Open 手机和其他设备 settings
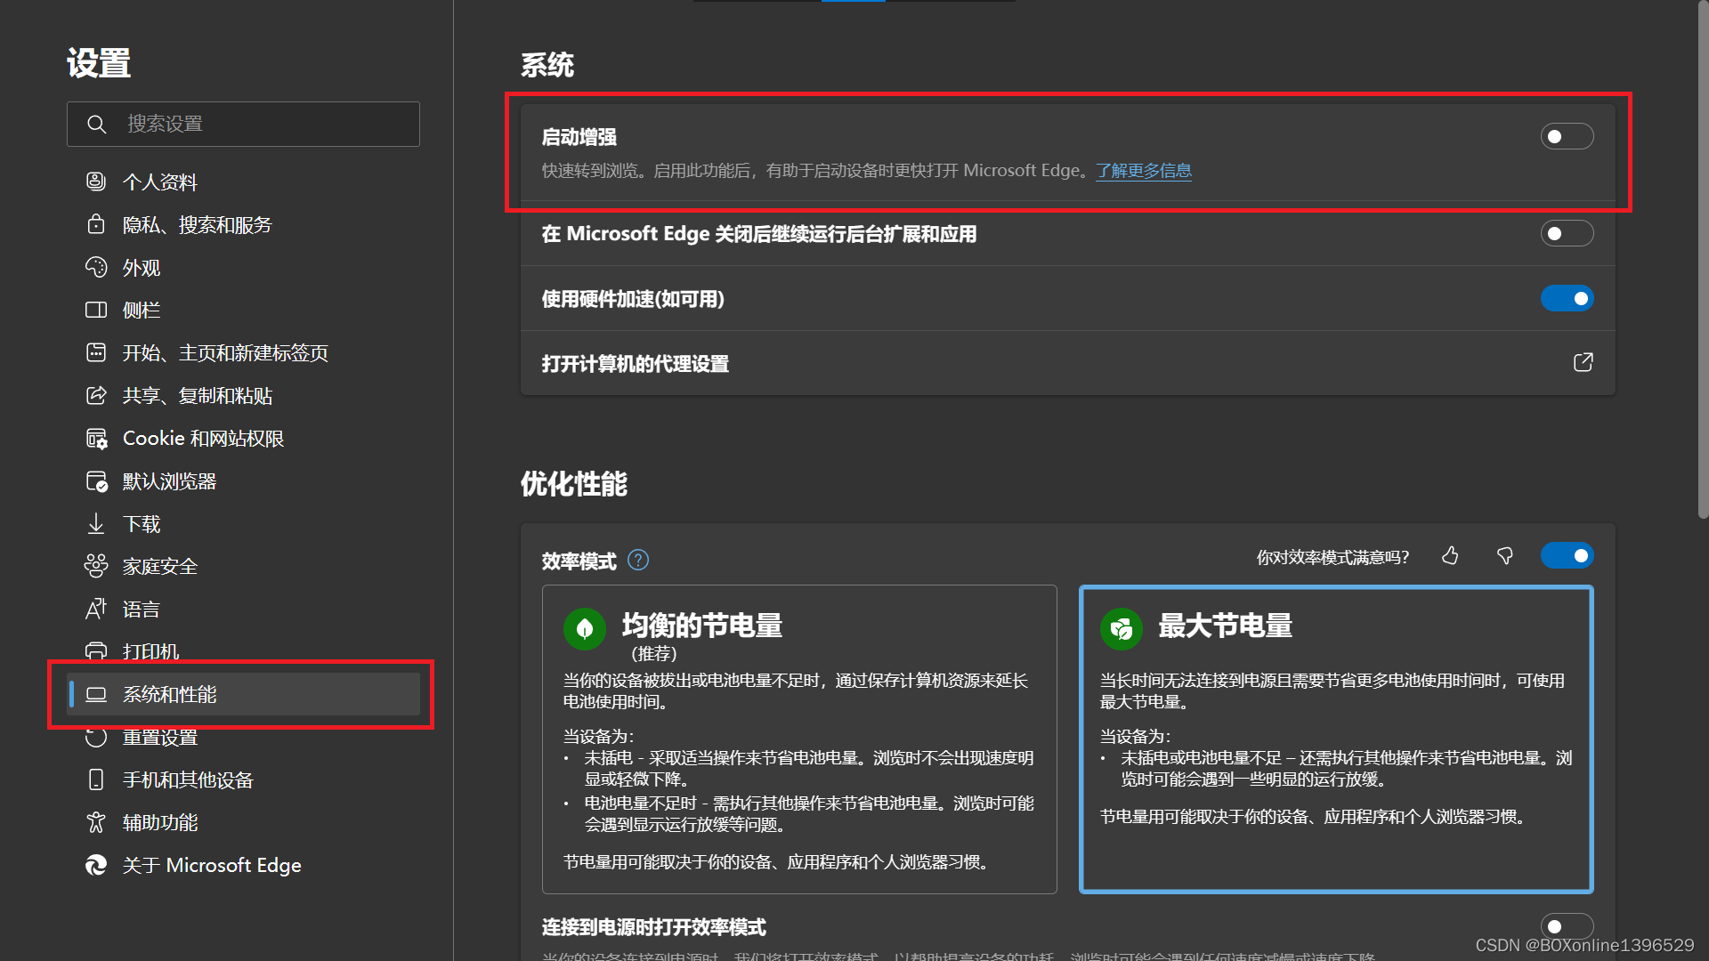Image resolution: width=1709 pixels, height=961 pixels. click(243, 779)
